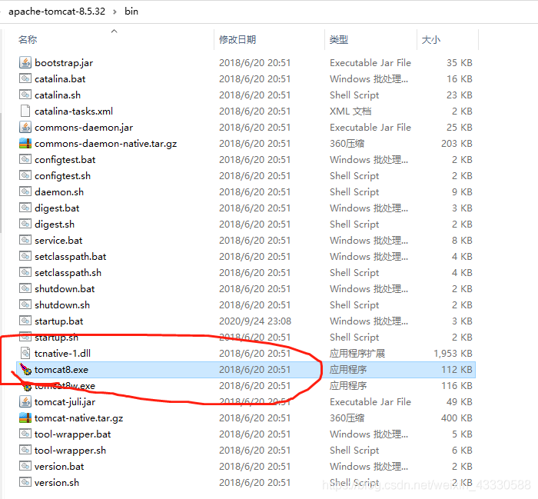Viewport: 538px width, 499px height.
Task: Click the 1,953 KB size of tcnative-1.dll
Action: point(453,353)
